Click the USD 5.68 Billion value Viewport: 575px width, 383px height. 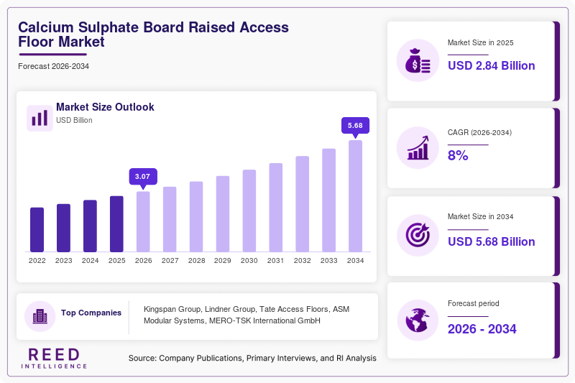pyautogui.click(x=492, y=242)
